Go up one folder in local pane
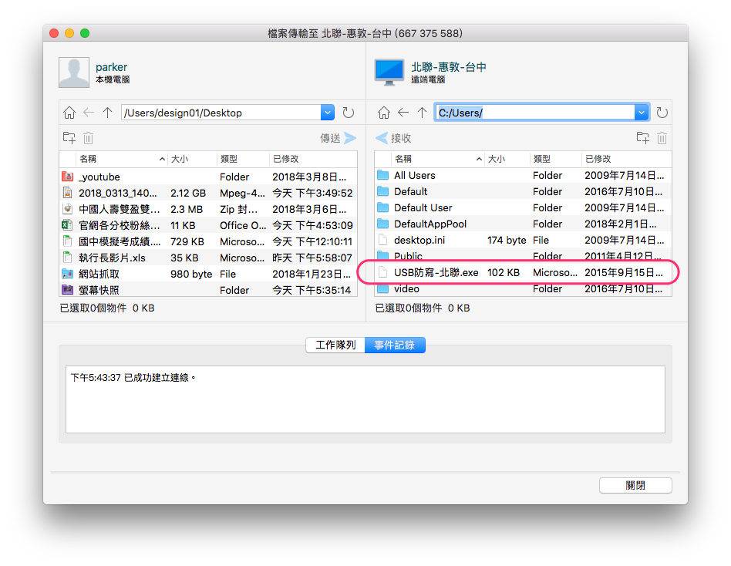The image size is (731, 566). (x=107, y=113)
